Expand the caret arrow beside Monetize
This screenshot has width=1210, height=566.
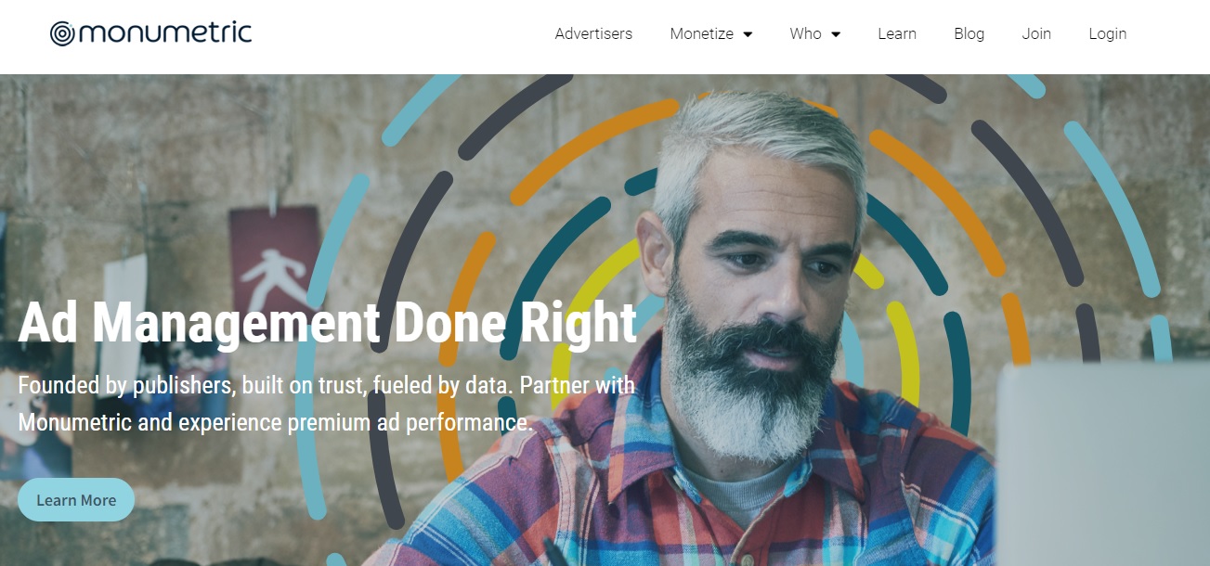[x=748, y=34]
